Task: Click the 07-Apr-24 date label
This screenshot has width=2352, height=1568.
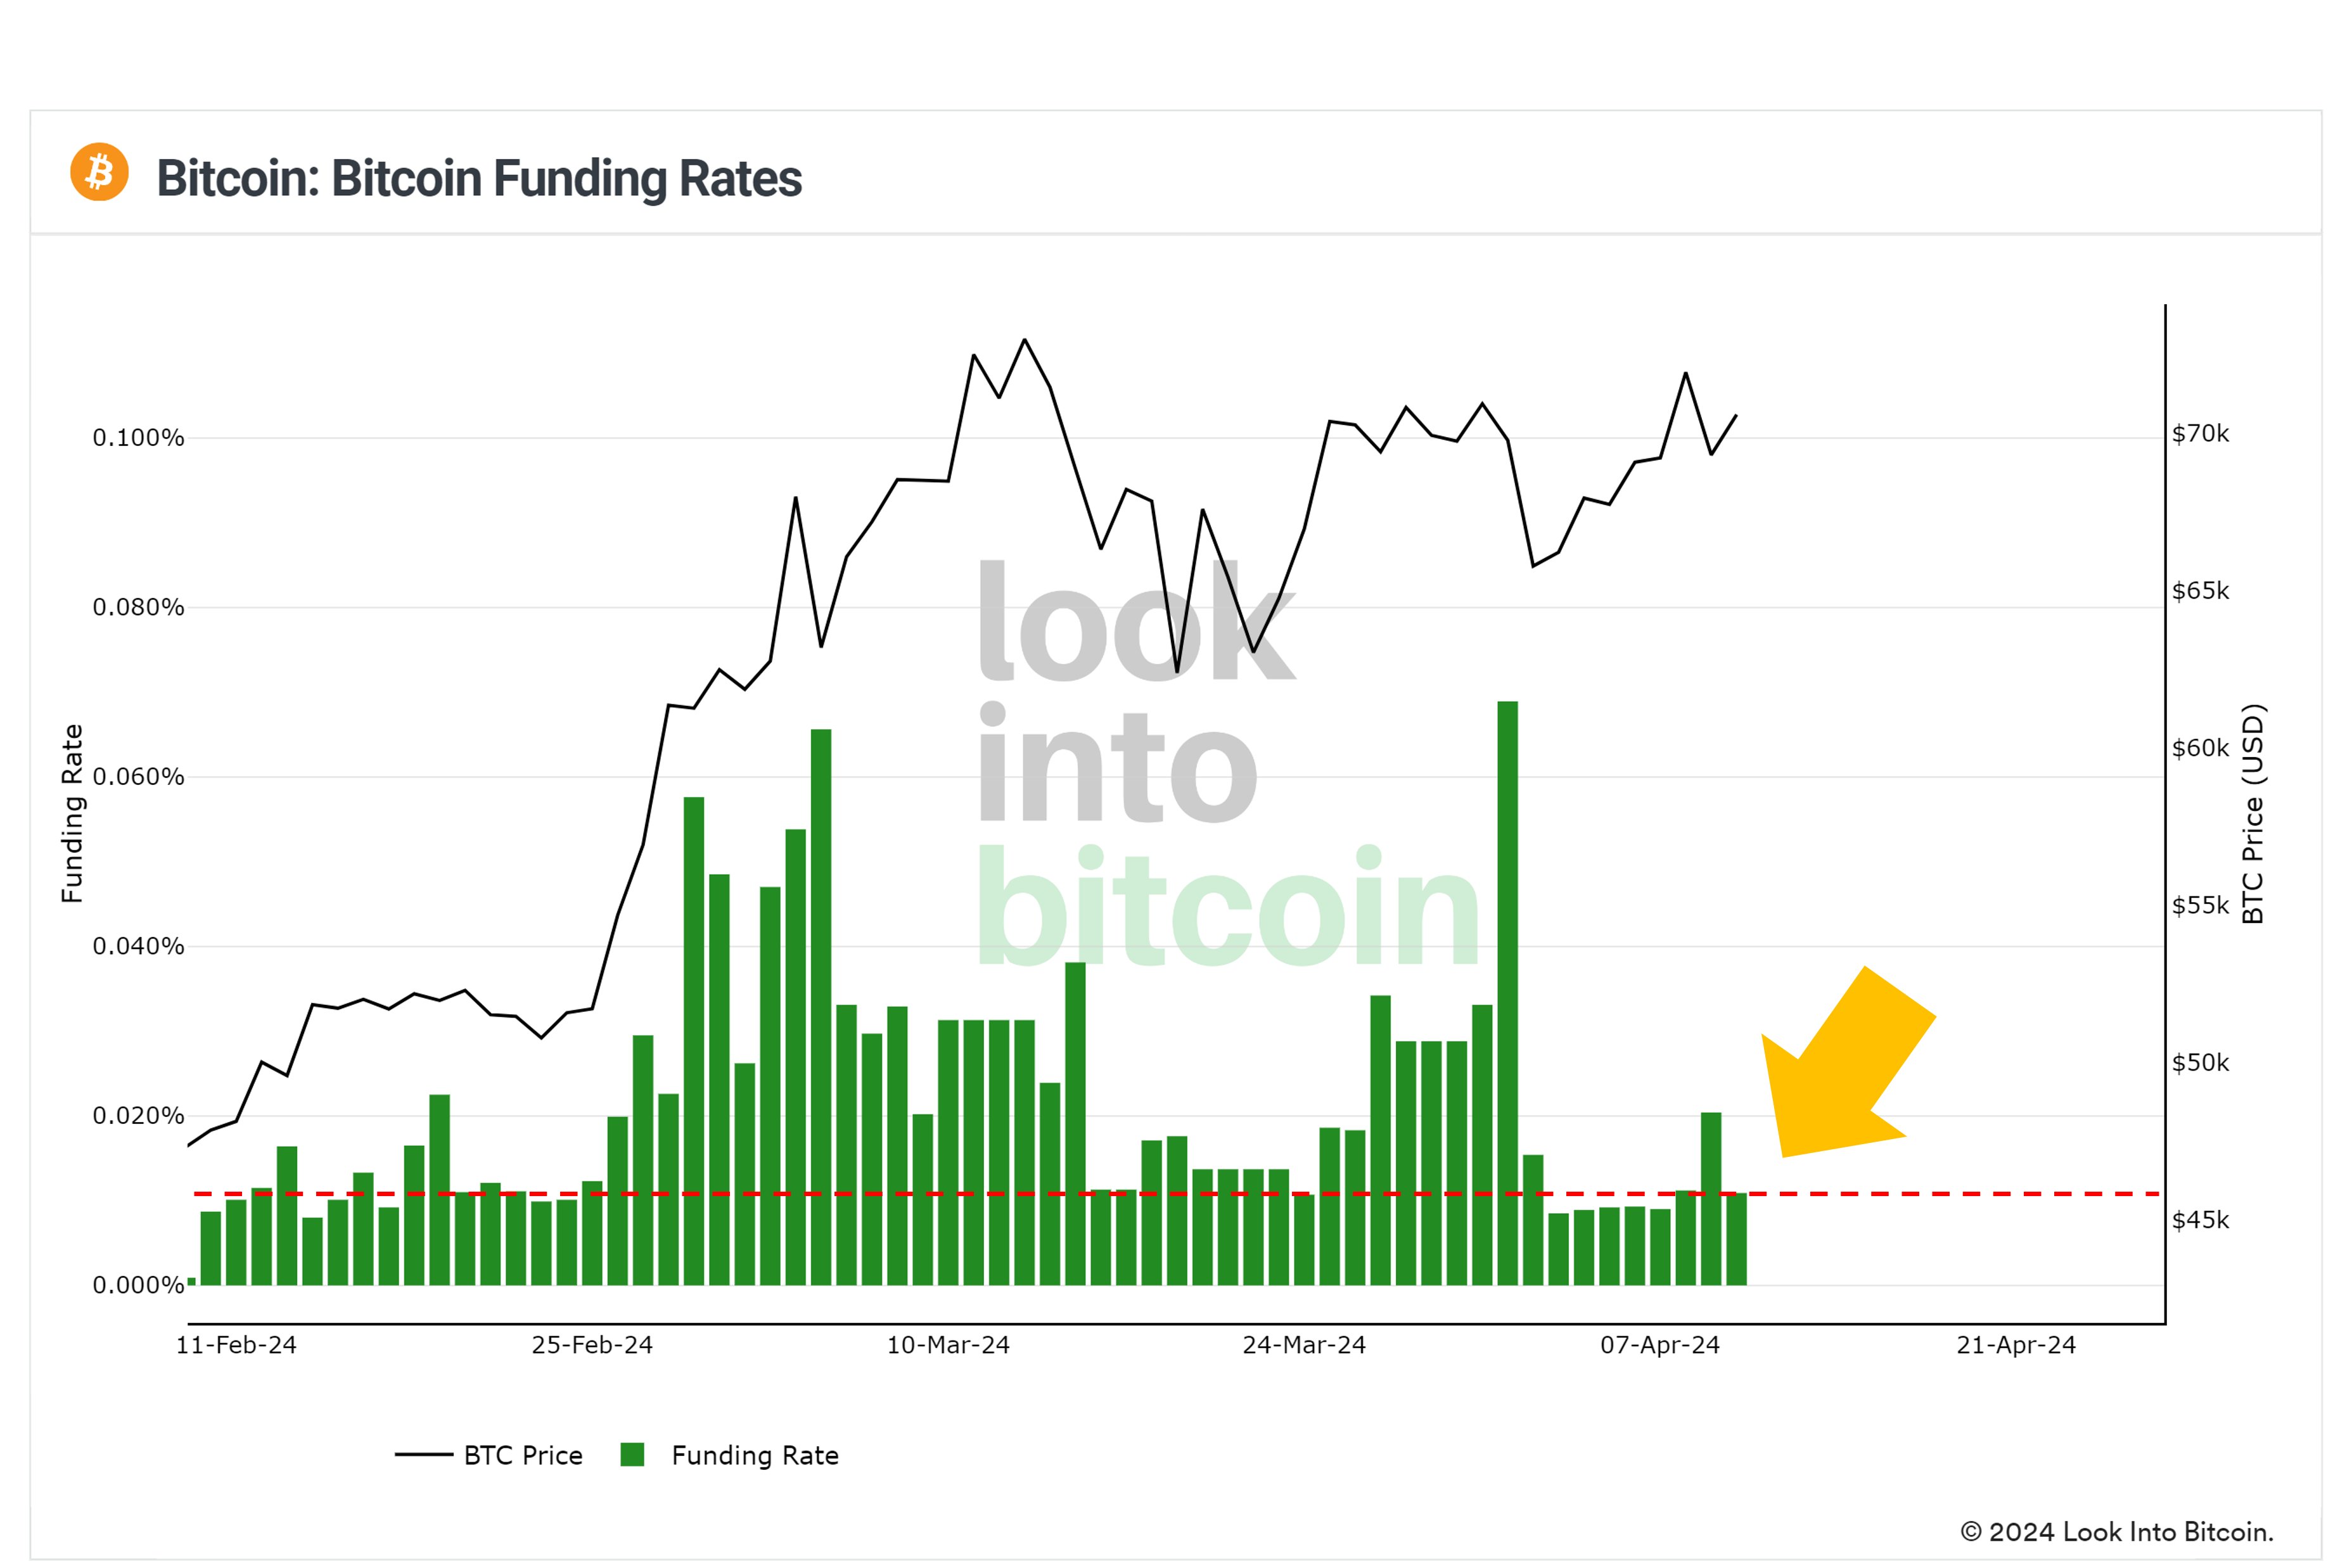Action: click(x=1660, y=1345)
